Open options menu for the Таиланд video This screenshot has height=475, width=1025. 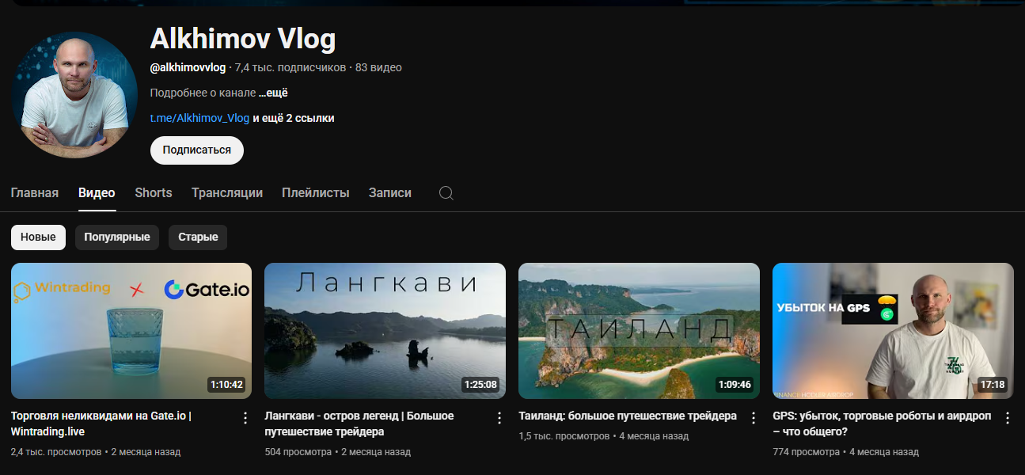tap(753, 417)
